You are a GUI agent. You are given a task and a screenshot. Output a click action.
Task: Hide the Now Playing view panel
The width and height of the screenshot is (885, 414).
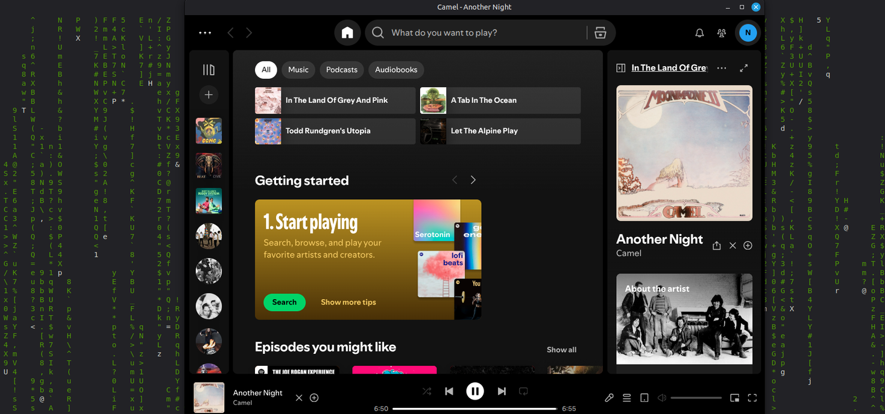pyautogui.click(x=620, y=68)
